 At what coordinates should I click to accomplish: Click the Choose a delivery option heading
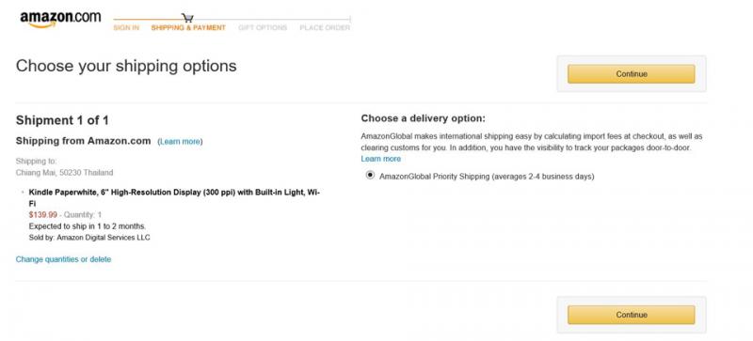click(x=423, y=118)
